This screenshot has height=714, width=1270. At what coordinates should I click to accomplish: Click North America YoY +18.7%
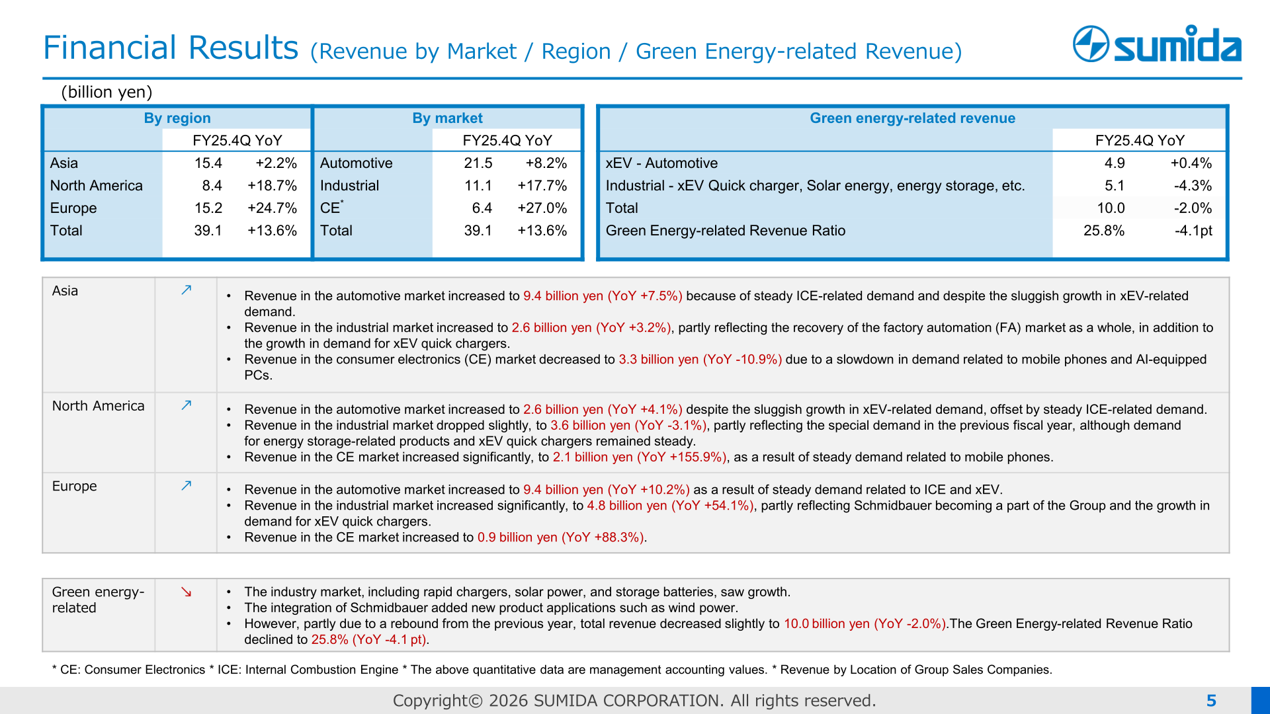[273, 186]
